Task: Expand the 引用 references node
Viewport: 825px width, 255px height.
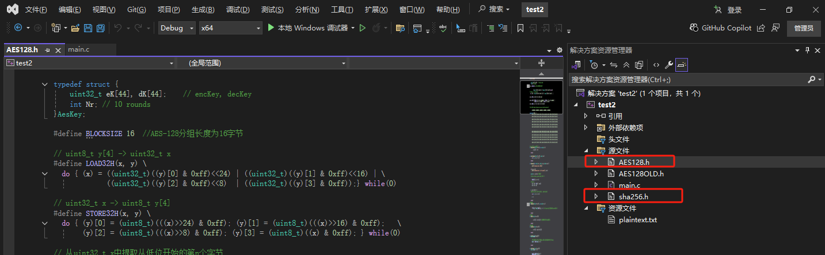Action: click(x=586, y=116)
